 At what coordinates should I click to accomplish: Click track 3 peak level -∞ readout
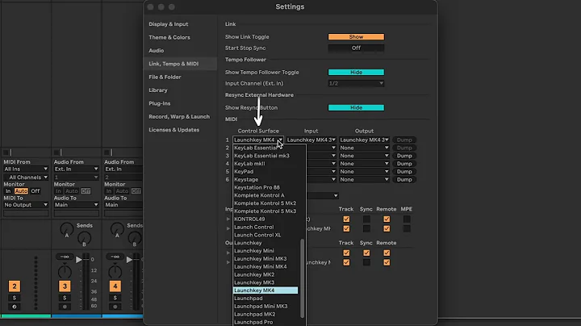(65, 257)
